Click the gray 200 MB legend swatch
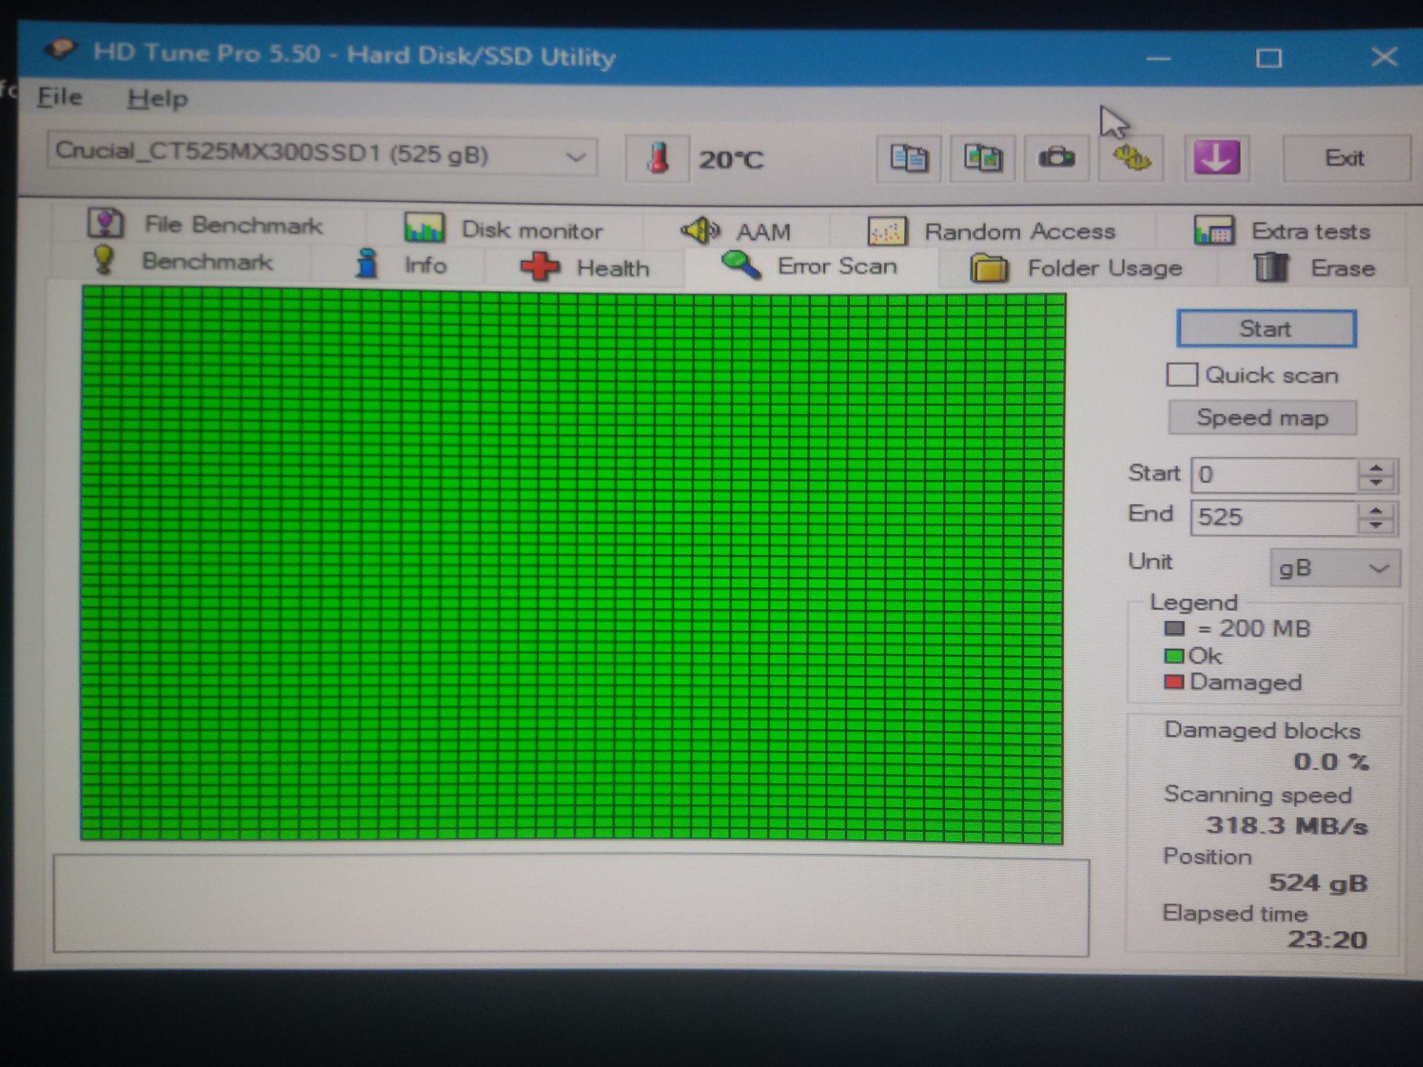This screenshot has width=1423, height=1067. pyautogui.click(x=1174, y=629)
